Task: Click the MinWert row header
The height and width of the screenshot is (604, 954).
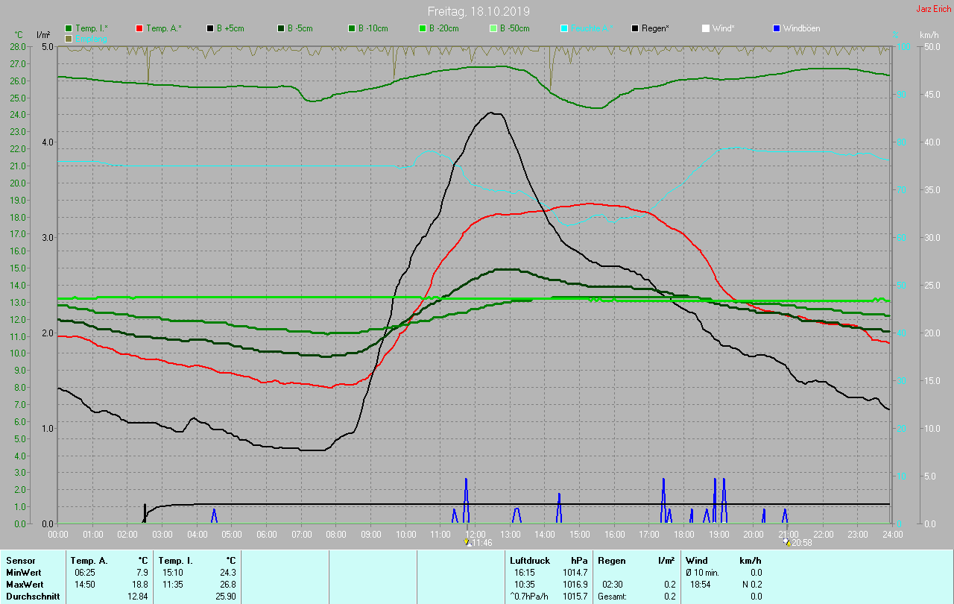Action: click(24, 573)
